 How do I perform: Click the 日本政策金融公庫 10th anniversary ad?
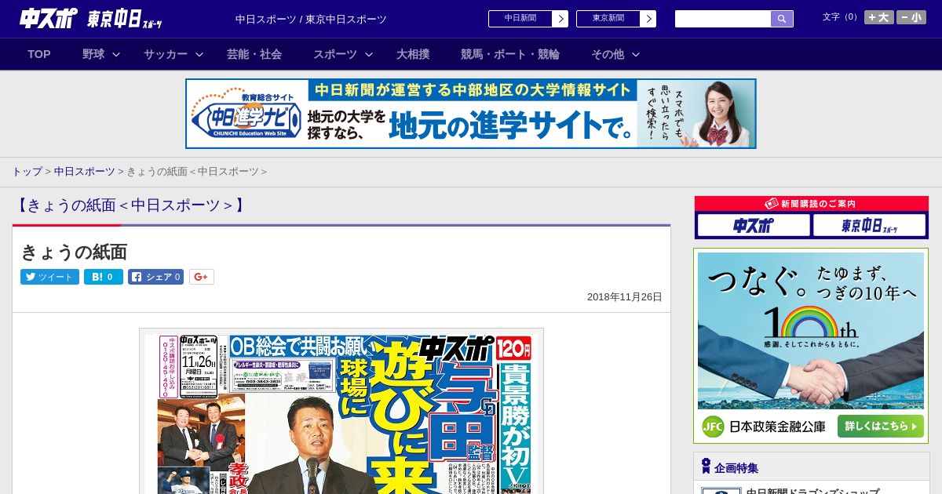point(811,346)
